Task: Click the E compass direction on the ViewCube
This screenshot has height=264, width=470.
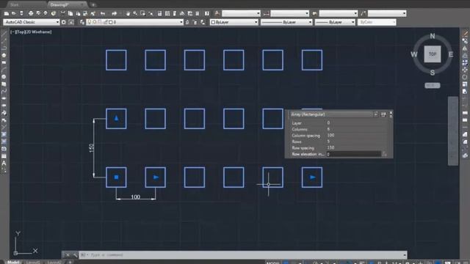Action: pyautogui.click(x=450, y=54)
